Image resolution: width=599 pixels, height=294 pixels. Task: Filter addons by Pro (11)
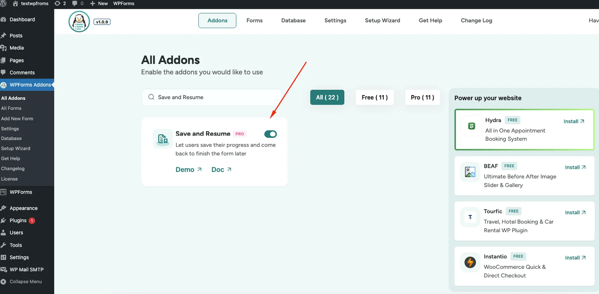pyautogui.click(x=422, y=97)
